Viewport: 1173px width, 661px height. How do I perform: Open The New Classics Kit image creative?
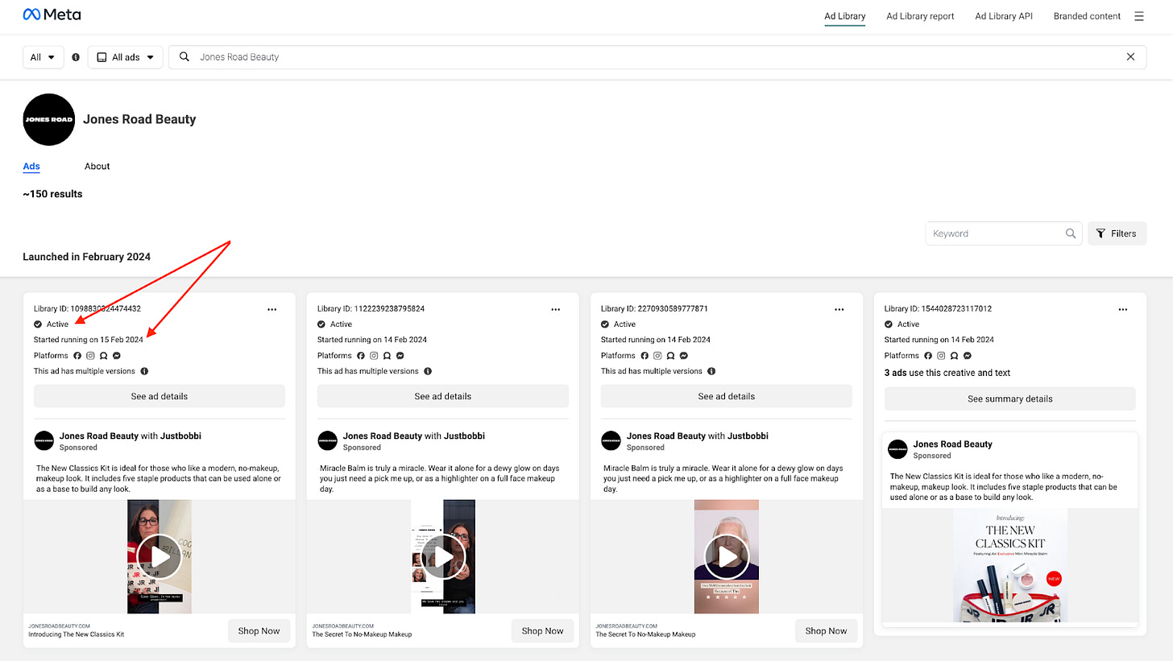click(1010, 565)
